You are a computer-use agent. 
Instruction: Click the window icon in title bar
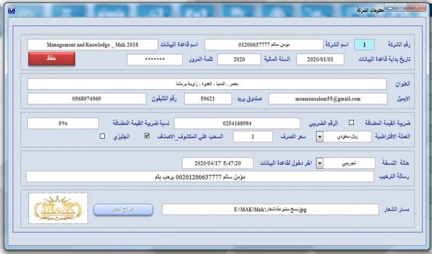click(x=11, y=10)
